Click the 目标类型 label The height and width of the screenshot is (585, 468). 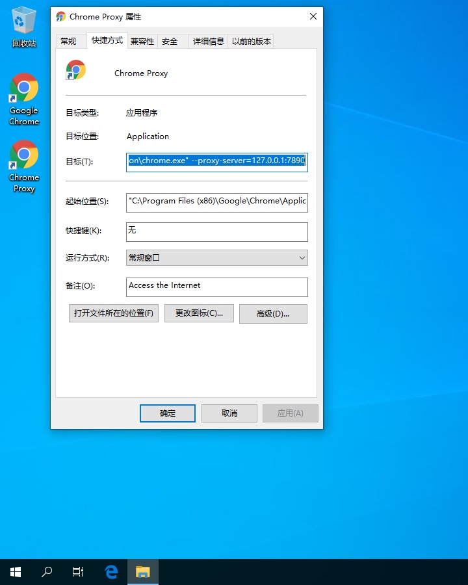coord(83,112)
